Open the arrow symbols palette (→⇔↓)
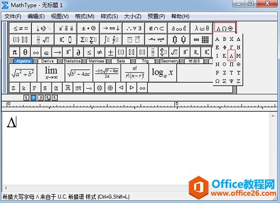Screen dimensions: 280x203 (x=111, y=28)
